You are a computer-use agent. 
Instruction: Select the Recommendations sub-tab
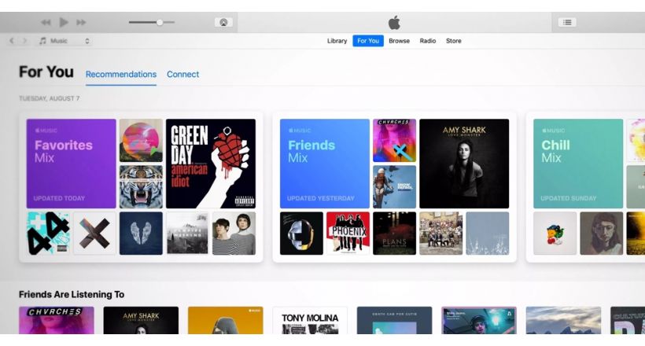pos(121,75)
